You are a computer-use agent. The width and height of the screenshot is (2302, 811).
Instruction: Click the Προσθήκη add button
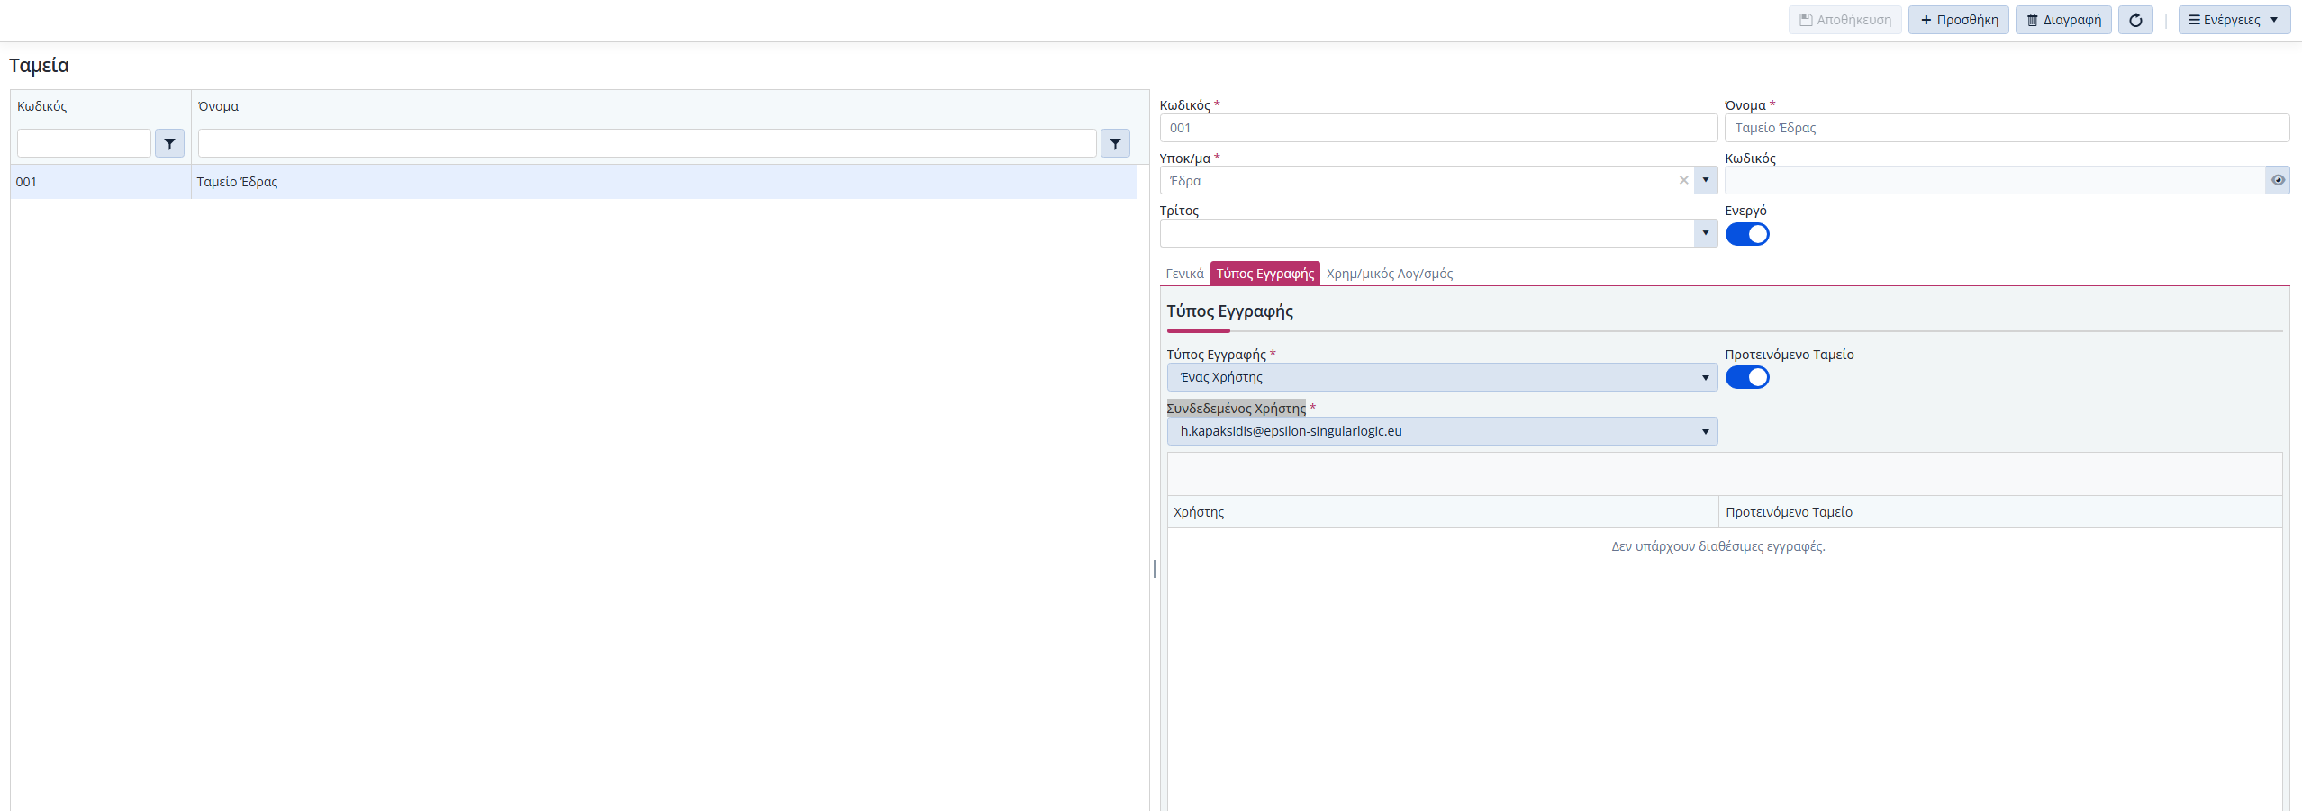click(1958, 20)
